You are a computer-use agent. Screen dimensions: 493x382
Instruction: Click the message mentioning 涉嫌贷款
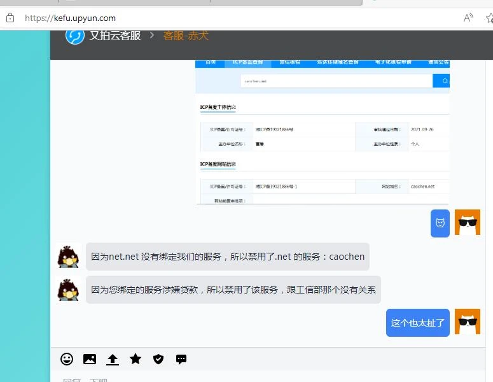[x=233, y=290]
